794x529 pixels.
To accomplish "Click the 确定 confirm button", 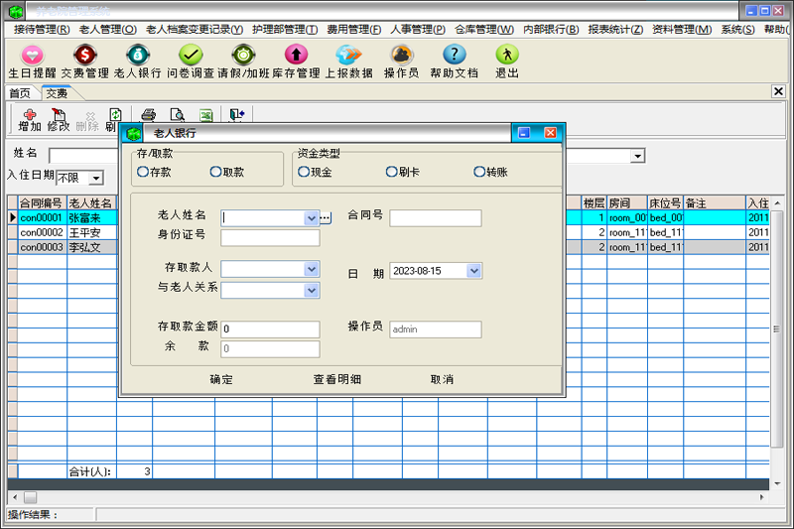I will [221, 379].
